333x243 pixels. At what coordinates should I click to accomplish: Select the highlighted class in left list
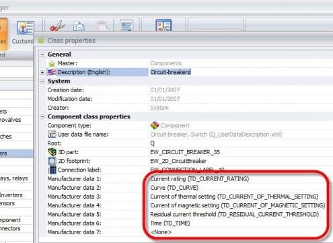16,153
